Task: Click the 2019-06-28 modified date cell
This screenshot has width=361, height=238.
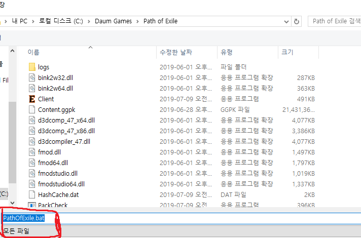Action: tap(186, 110)
